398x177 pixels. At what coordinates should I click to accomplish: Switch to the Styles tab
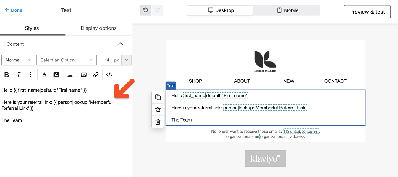(32, 28)
